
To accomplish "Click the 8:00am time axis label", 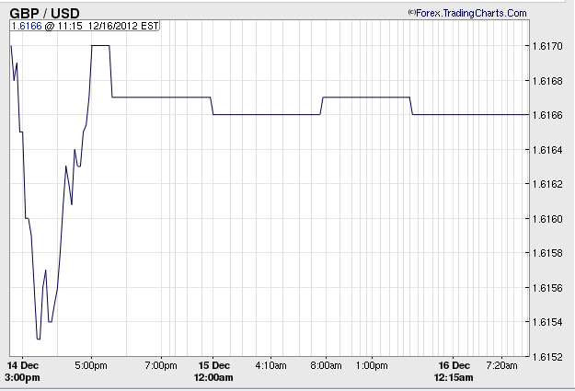I will [x=326, y=365].
